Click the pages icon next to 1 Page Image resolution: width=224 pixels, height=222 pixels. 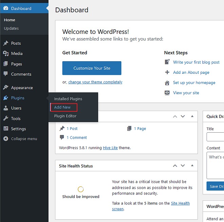click(129, 128)
